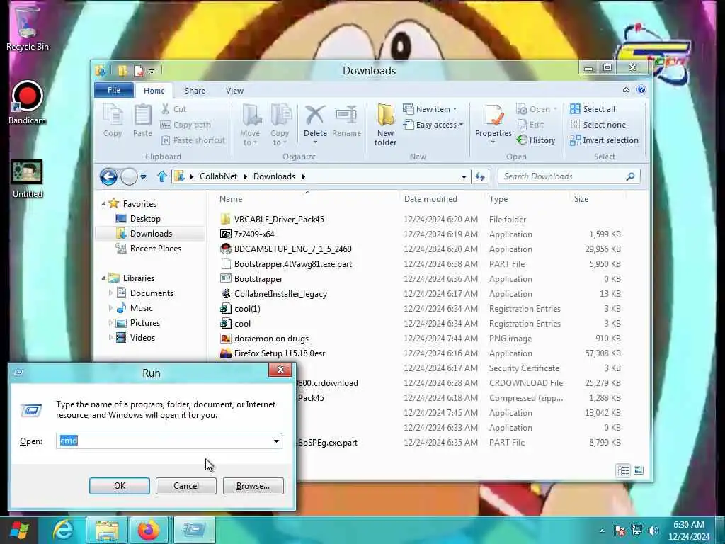The image size is (725, 544).
Task: Go up one folder level arrow
Action: [162, 176]
